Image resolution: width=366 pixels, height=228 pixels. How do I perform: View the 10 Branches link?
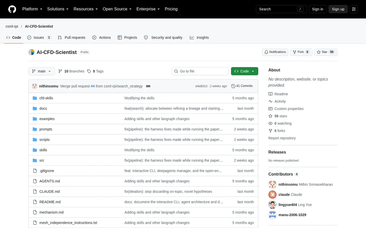click(71, 71)
